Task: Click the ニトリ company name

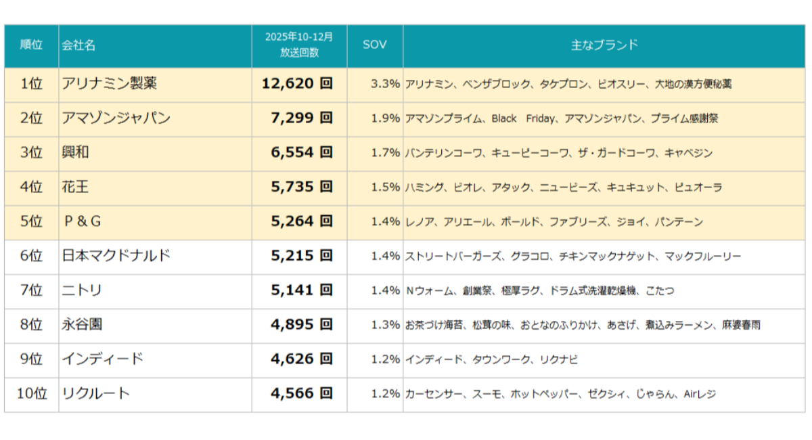Action: point(82,290)
